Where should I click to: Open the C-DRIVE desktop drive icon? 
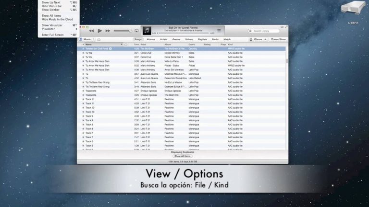(x=353, y=8)
